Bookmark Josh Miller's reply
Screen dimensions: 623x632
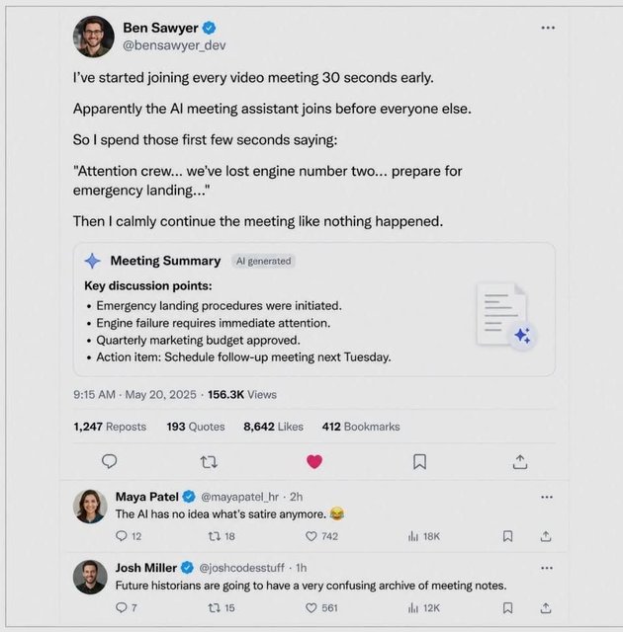click(507, 608)
